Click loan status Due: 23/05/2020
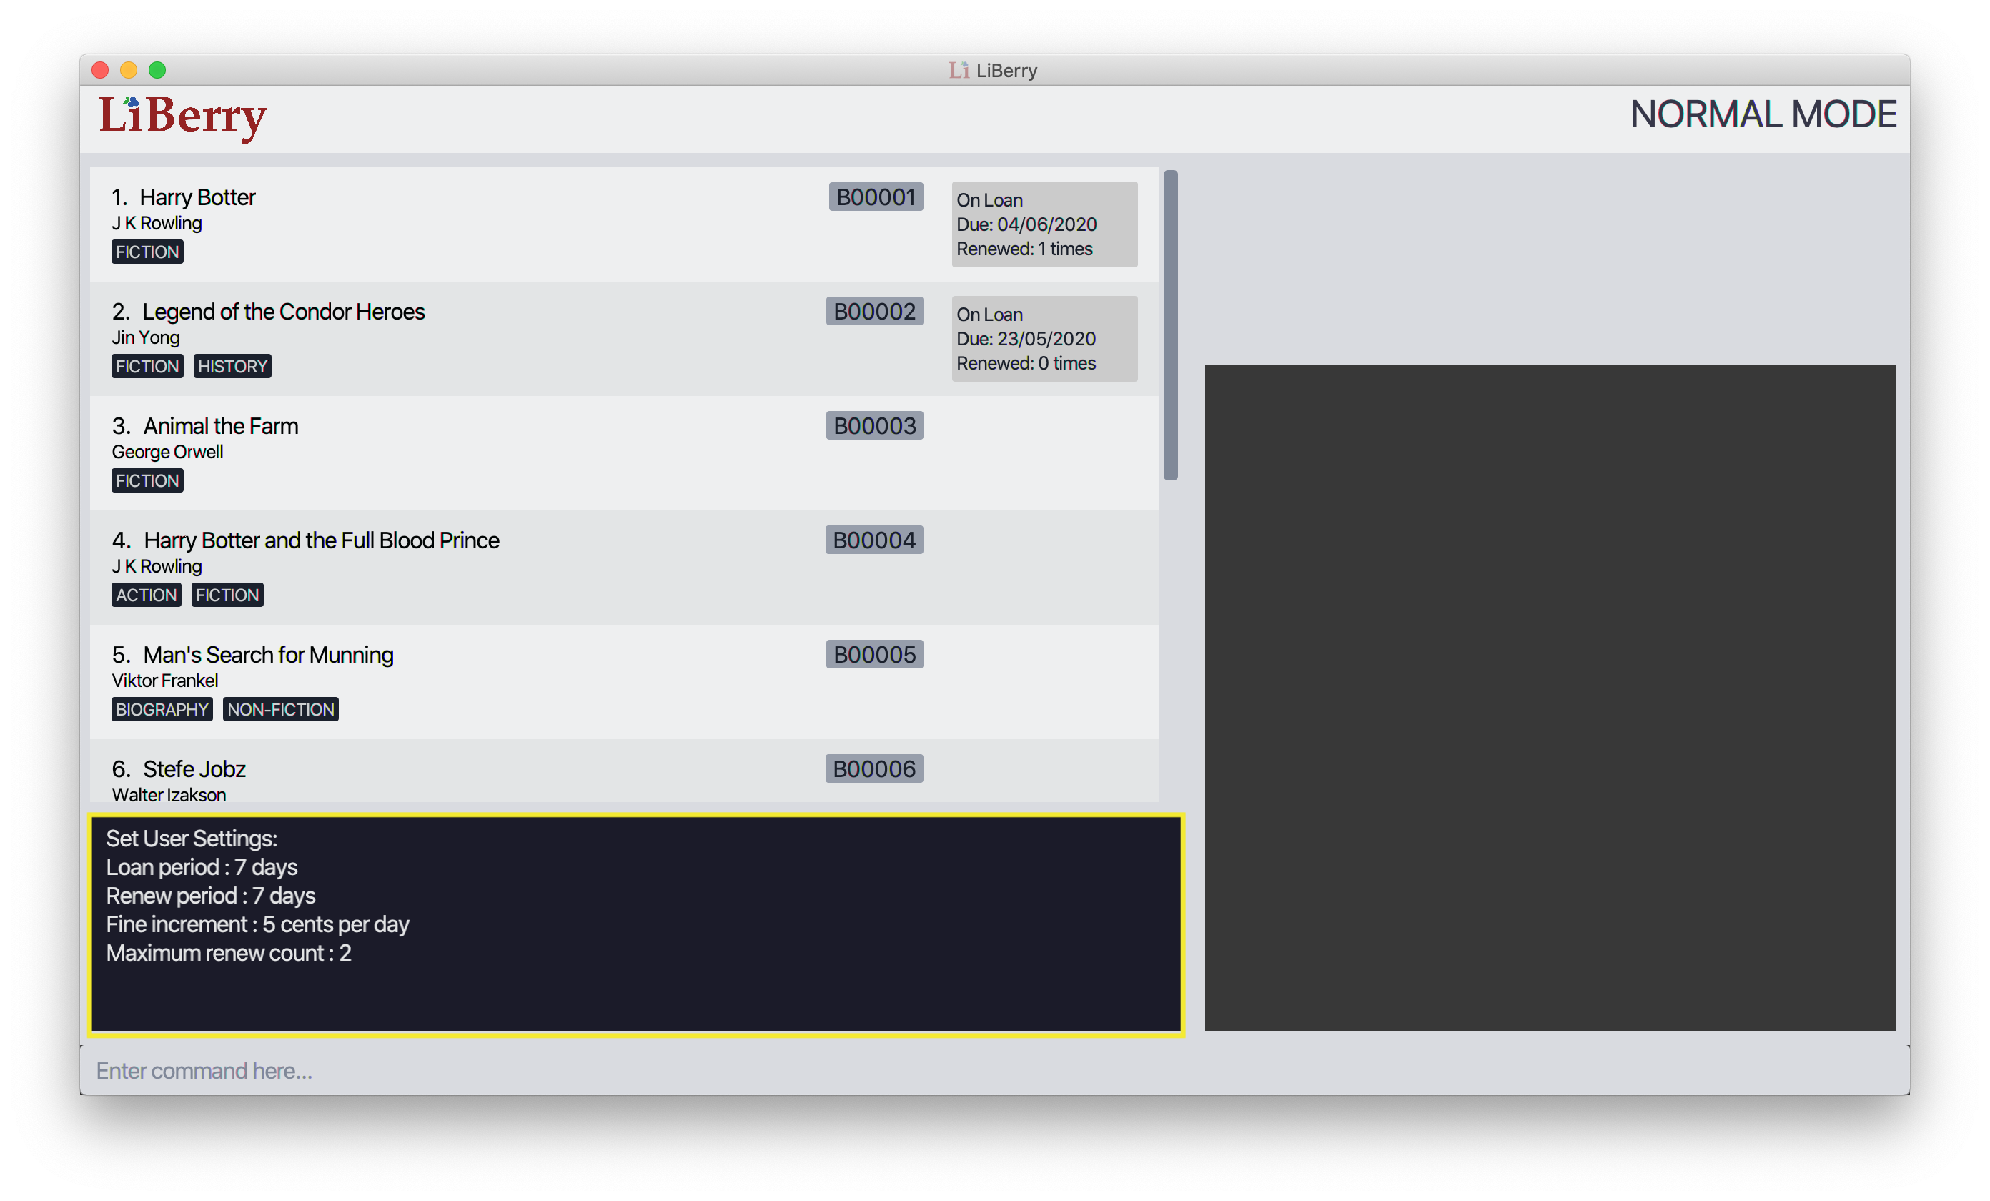This screenshot has height=1201, width=1990. pos(1026,340)
